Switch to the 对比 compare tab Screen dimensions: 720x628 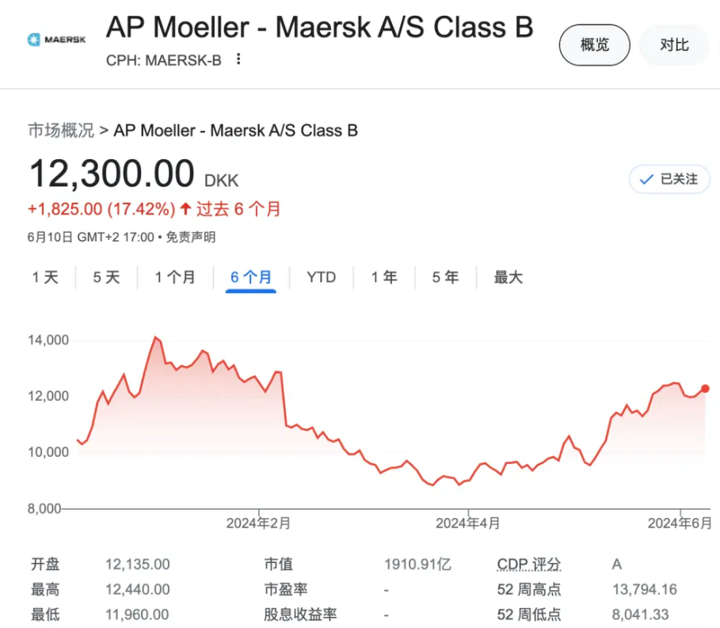point(674,45)
